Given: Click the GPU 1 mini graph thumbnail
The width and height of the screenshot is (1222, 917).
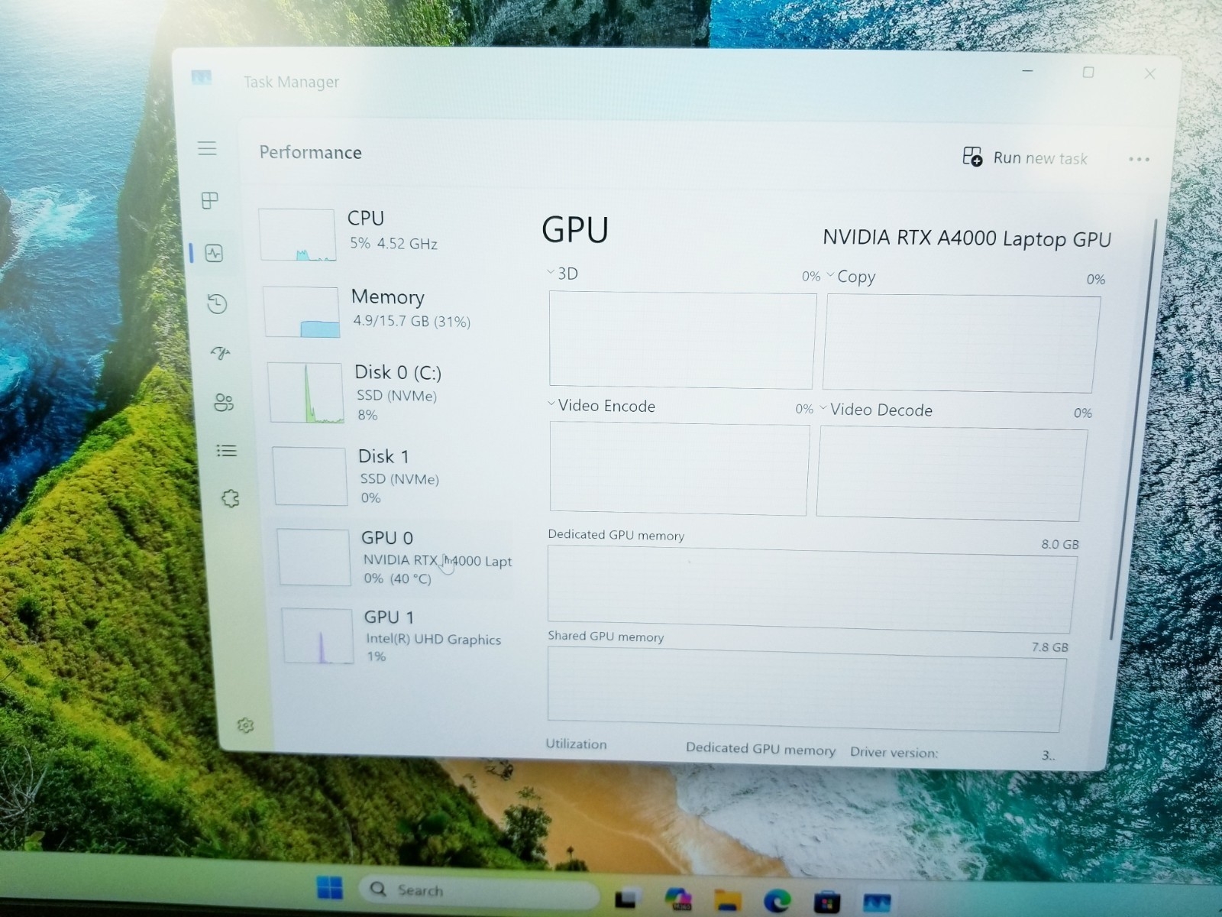Looking at the screenshot, I should [318, 636].
